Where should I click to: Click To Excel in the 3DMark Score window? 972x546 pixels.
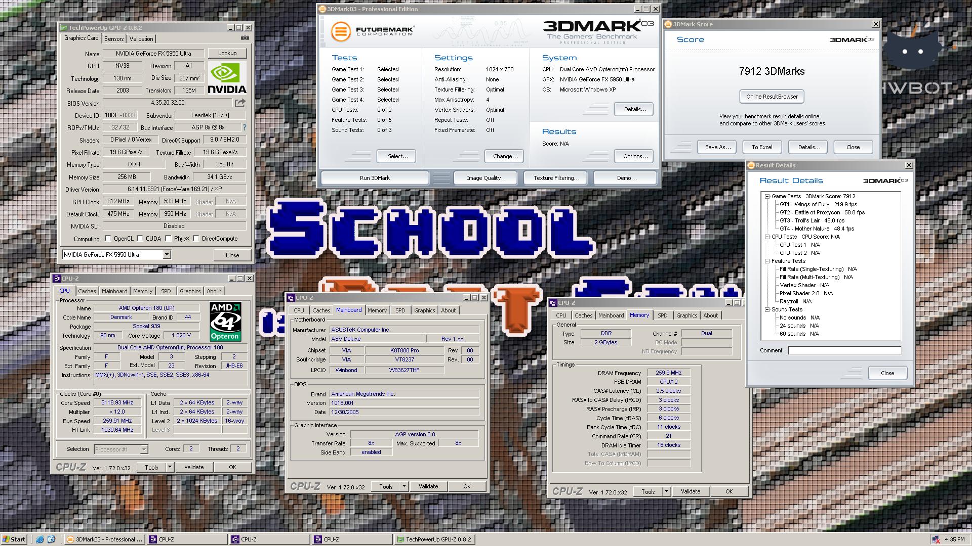pos(762,147)
